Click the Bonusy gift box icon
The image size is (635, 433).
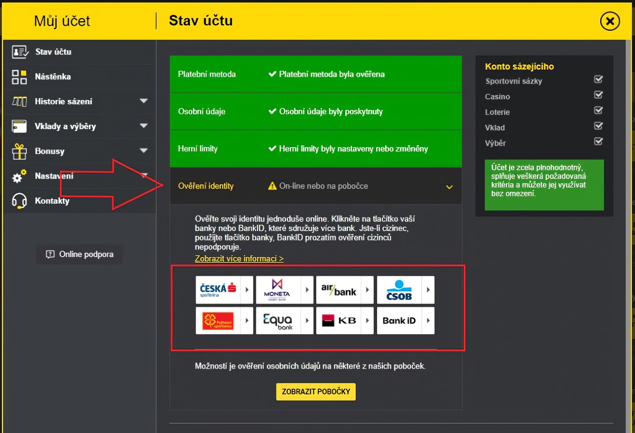[x=19, y=151]
